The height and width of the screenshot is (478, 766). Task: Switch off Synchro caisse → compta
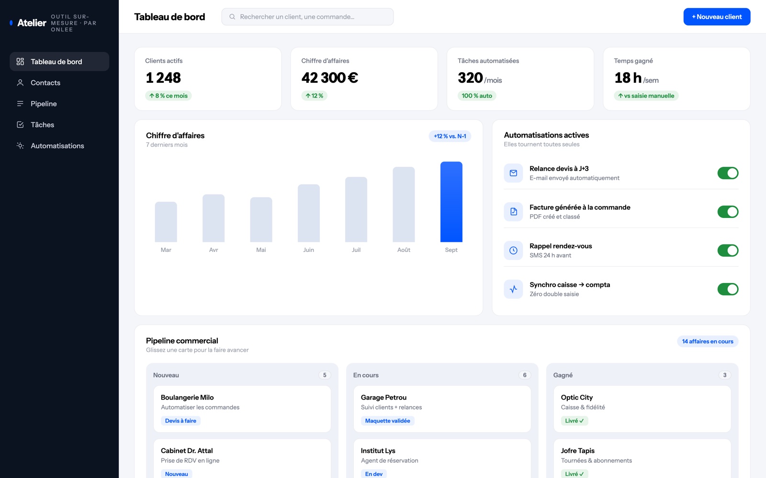728,289
